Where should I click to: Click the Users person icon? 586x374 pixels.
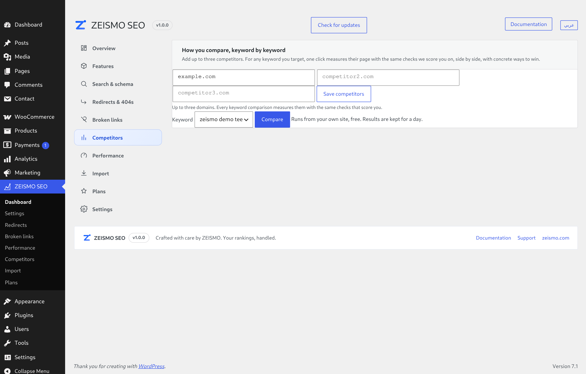tap(7, 329)
